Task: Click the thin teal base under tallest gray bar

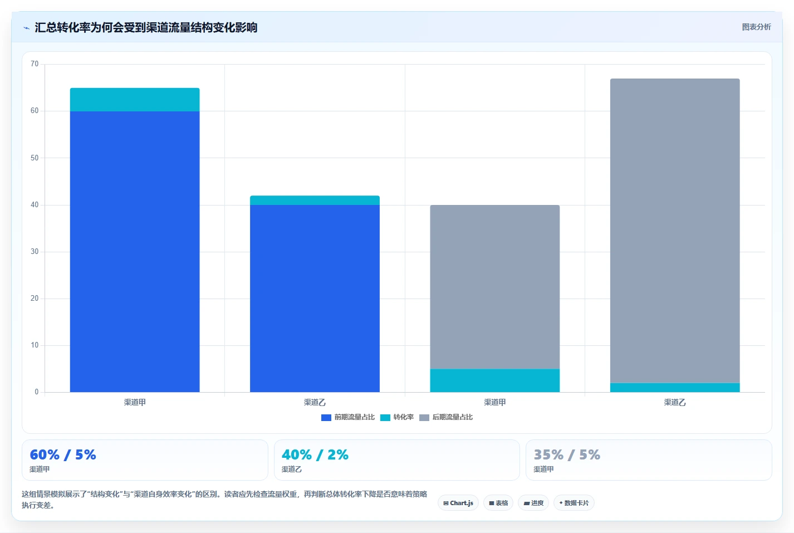Action: [x=675, y=388]
